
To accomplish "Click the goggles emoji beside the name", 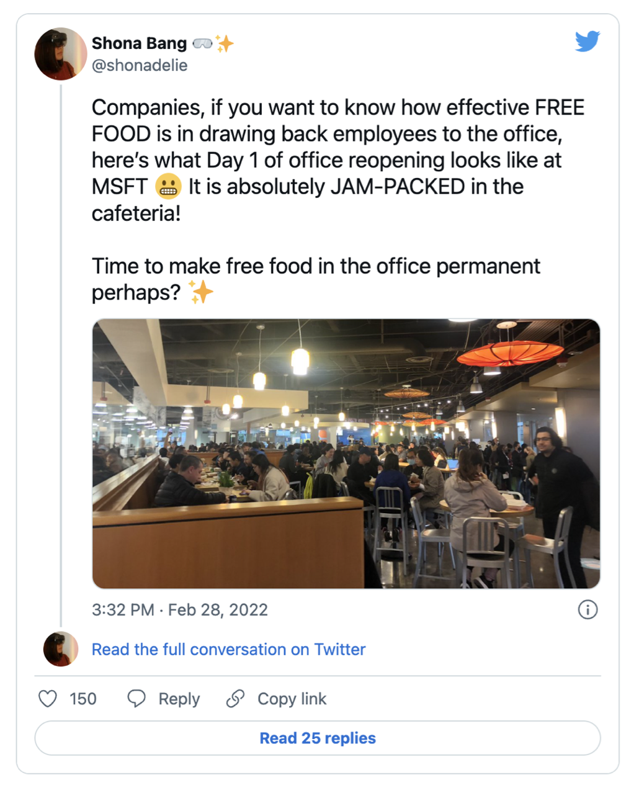I will 202,43.
